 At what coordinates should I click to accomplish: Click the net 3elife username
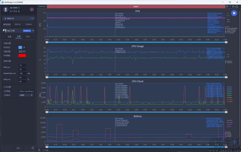point(13,8)
